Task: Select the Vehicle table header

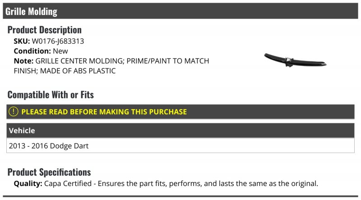Action: 180,130
